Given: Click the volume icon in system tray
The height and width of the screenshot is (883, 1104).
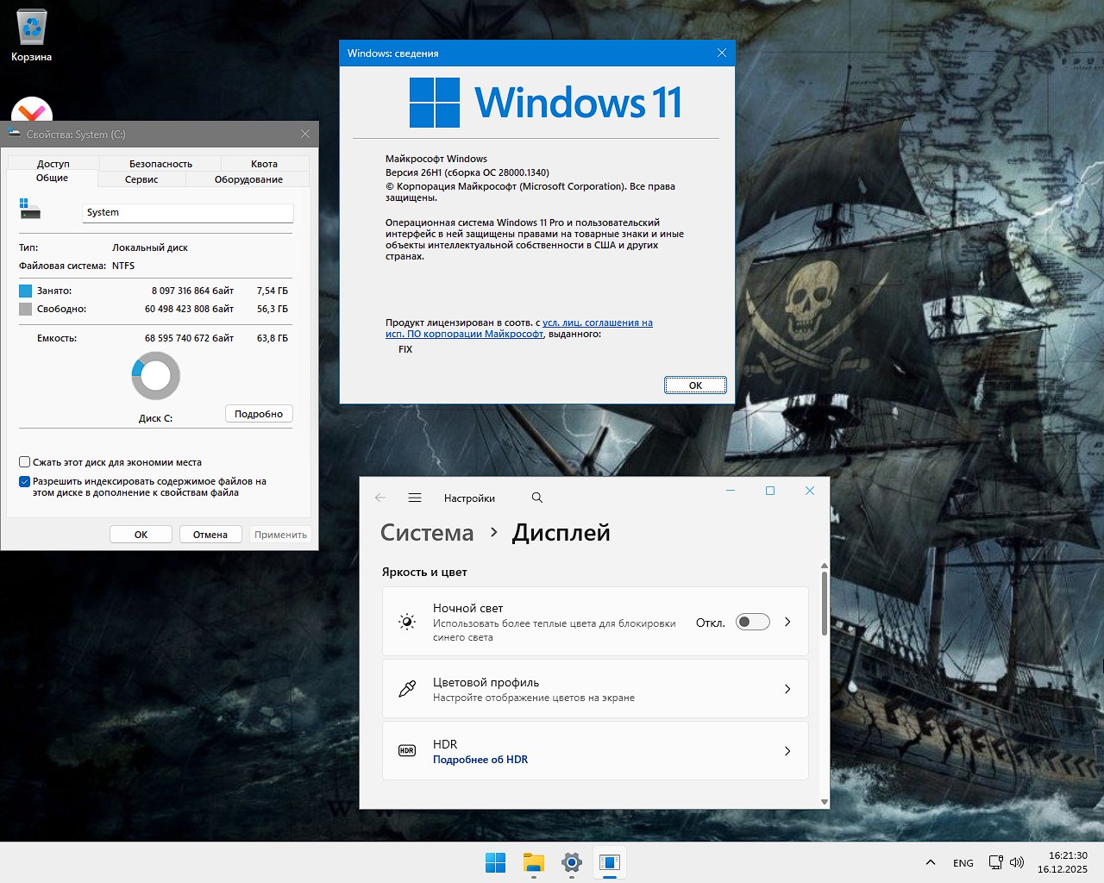Looking at the screenshot, I should (x=1017, y=862).
